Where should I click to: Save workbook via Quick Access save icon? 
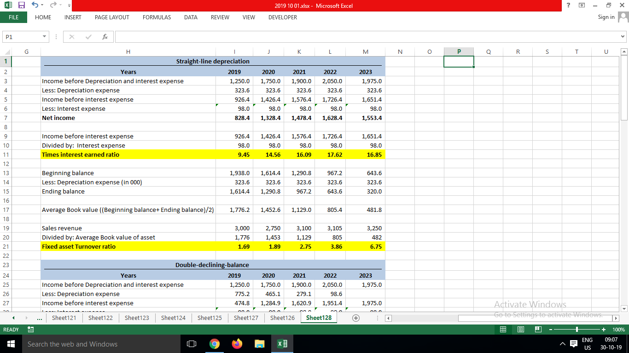(x=21, y=6)
